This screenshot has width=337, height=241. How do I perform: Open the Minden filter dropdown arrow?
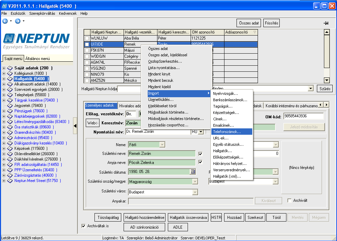click(311, 88)
